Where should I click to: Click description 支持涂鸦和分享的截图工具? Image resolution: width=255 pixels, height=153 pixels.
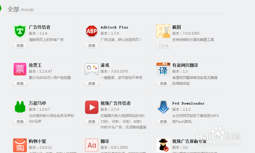click(193, 40)
